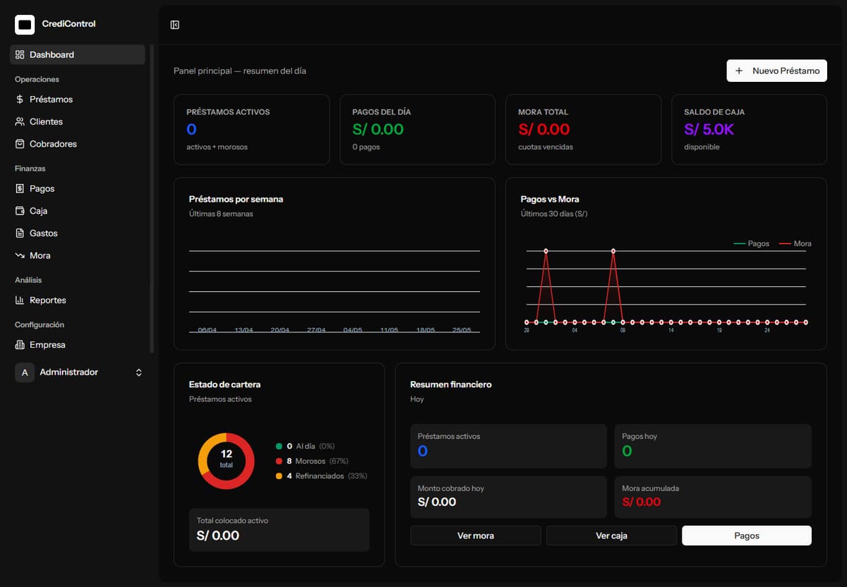Click the A avatar for Administrador
Screen dimensions: 847x587
point(25,373)
